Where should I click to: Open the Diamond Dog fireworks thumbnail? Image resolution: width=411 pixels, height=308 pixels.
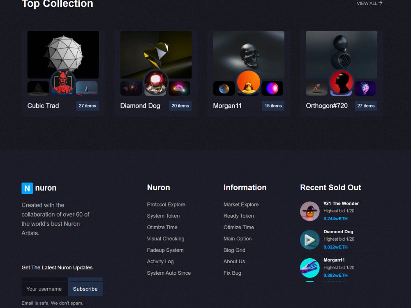tap(131, 88)
